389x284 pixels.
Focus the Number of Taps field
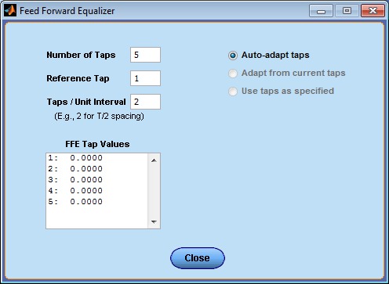[145, 55]
